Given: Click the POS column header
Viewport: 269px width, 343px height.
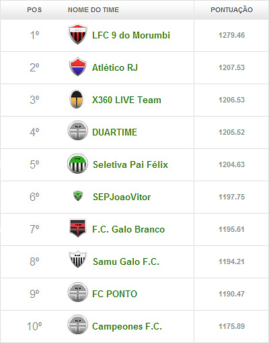Looking at the screenshot, I should (x=34, y=10).
